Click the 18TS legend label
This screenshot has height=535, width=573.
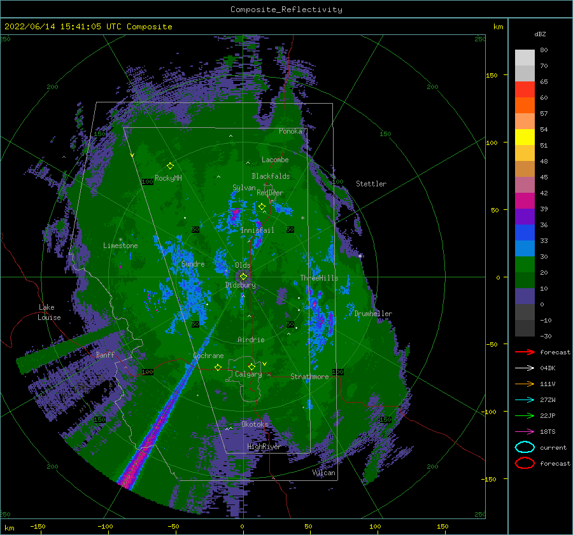pos(548,432)
